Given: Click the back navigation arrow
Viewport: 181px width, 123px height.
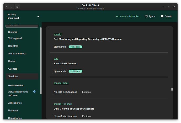Looking at the screenshot, I should click(7, 6).
